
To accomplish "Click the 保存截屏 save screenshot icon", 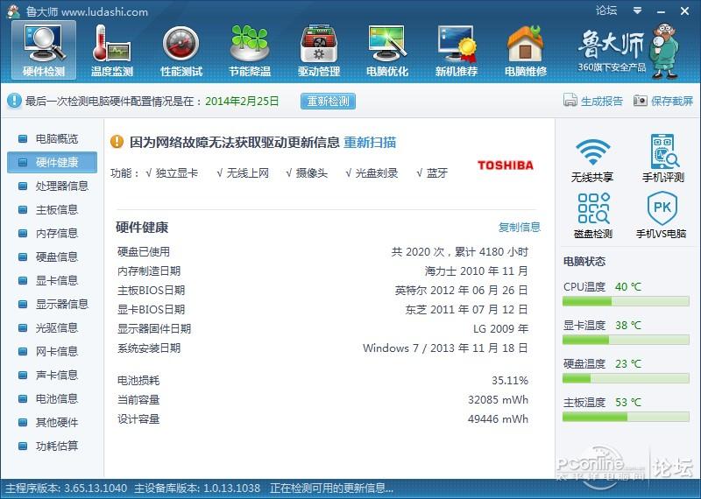I will [x=641, y=100].
